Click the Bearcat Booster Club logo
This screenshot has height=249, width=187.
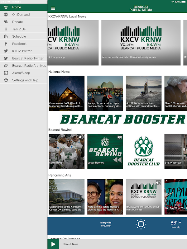click(144, 151)
